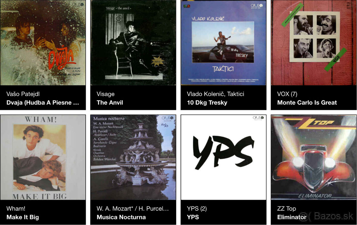
Task: Open the Wham! Make It Big cover
Action: click(x=43, y=157)
